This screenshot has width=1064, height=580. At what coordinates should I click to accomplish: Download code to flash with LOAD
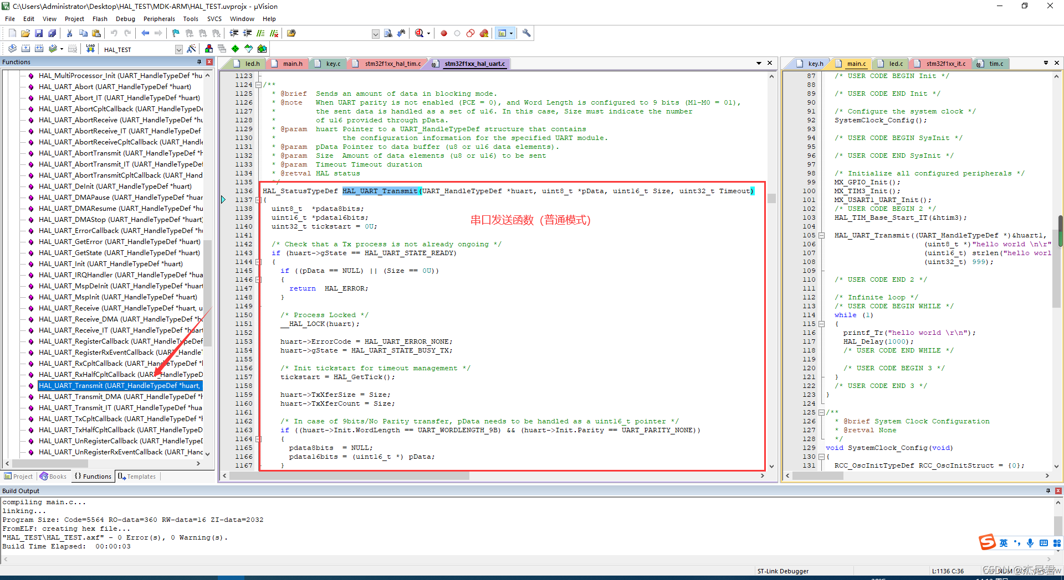coord(90,49)
